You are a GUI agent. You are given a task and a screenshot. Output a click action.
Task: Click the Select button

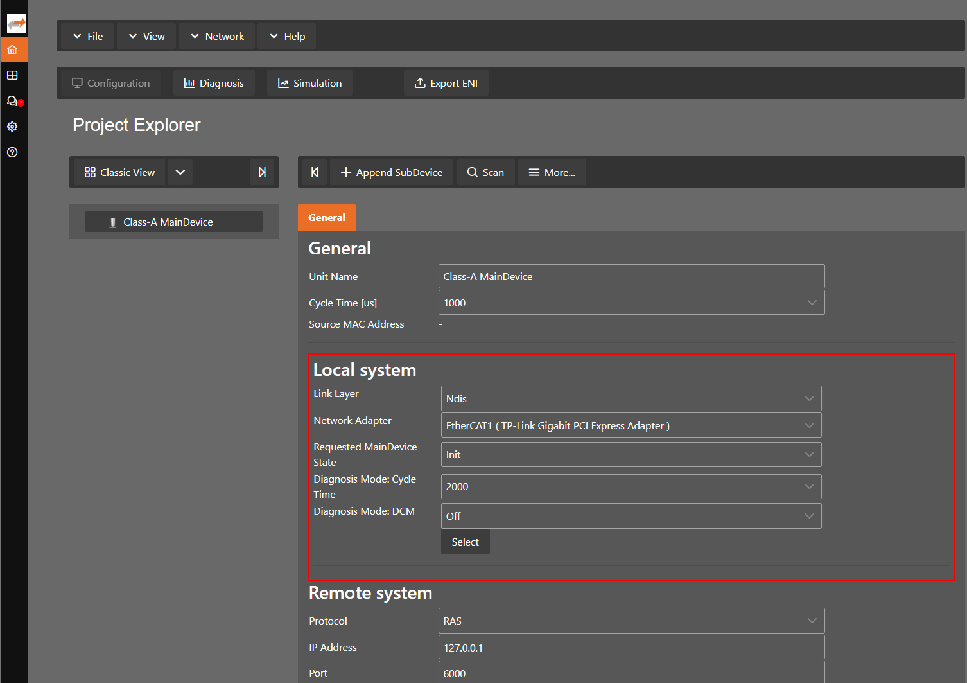click(466, 542)
